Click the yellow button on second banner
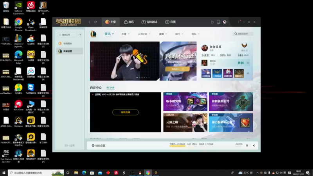The width and height of the screenshot is (313, 176). pos(177,69)
